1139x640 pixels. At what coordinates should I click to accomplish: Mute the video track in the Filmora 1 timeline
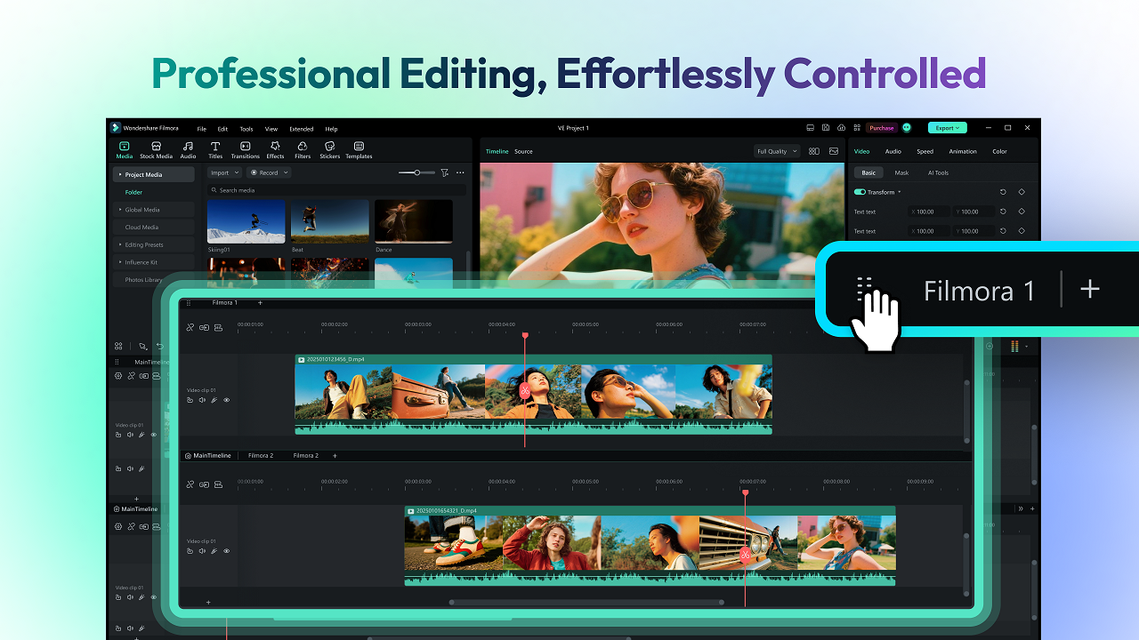[202, 400]
